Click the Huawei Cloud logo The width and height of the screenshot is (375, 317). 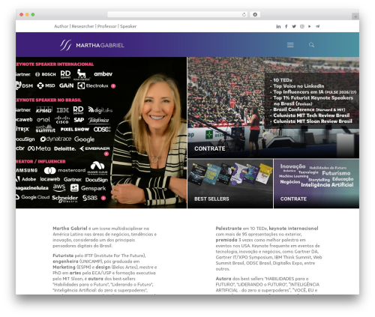tap(97, 168)
